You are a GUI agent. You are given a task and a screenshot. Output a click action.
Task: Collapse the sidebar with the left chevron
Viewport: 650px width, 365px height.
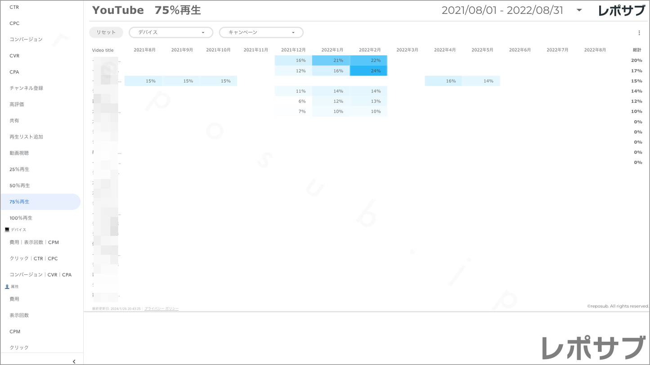point(74,361)
